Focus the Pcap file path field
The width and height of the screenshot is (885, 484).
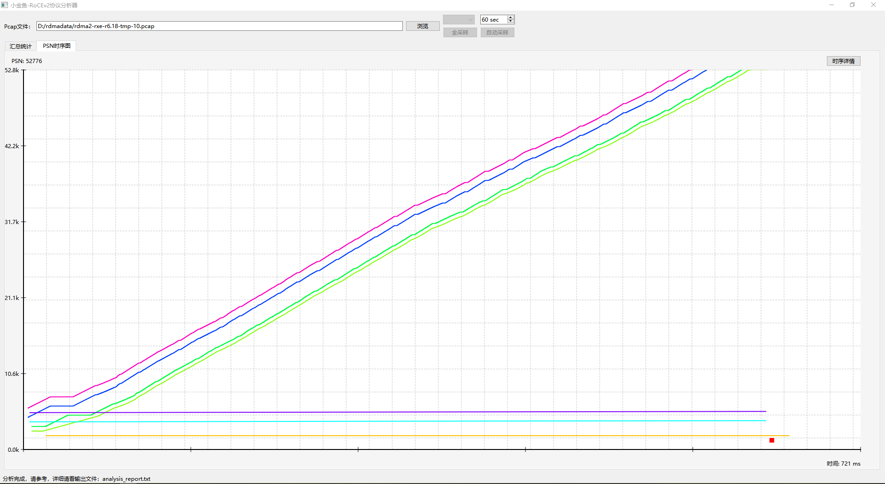pyautogui.click(x=219, y=26)
